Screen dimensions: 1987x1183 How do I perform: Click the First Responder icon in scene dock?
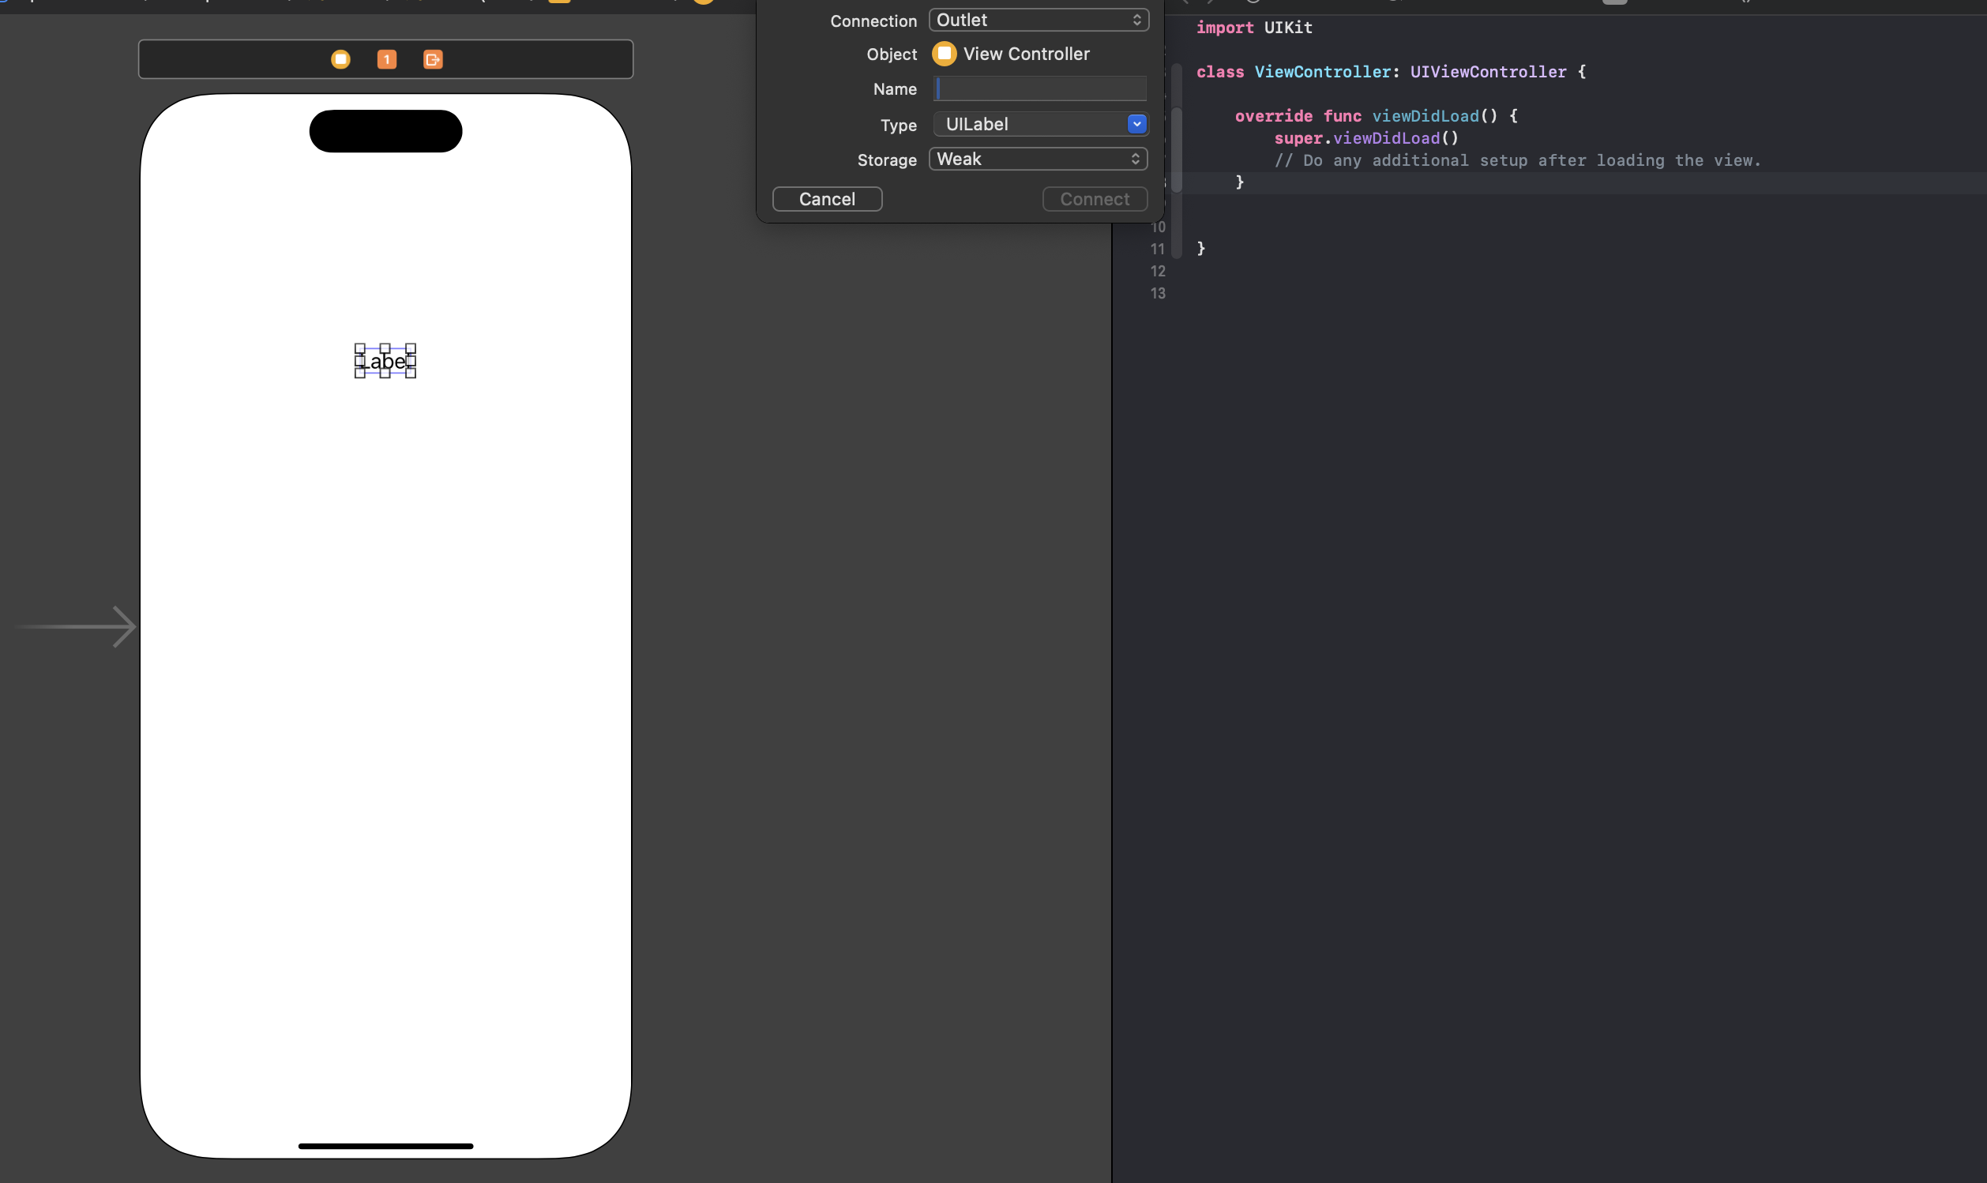point(386,59)
